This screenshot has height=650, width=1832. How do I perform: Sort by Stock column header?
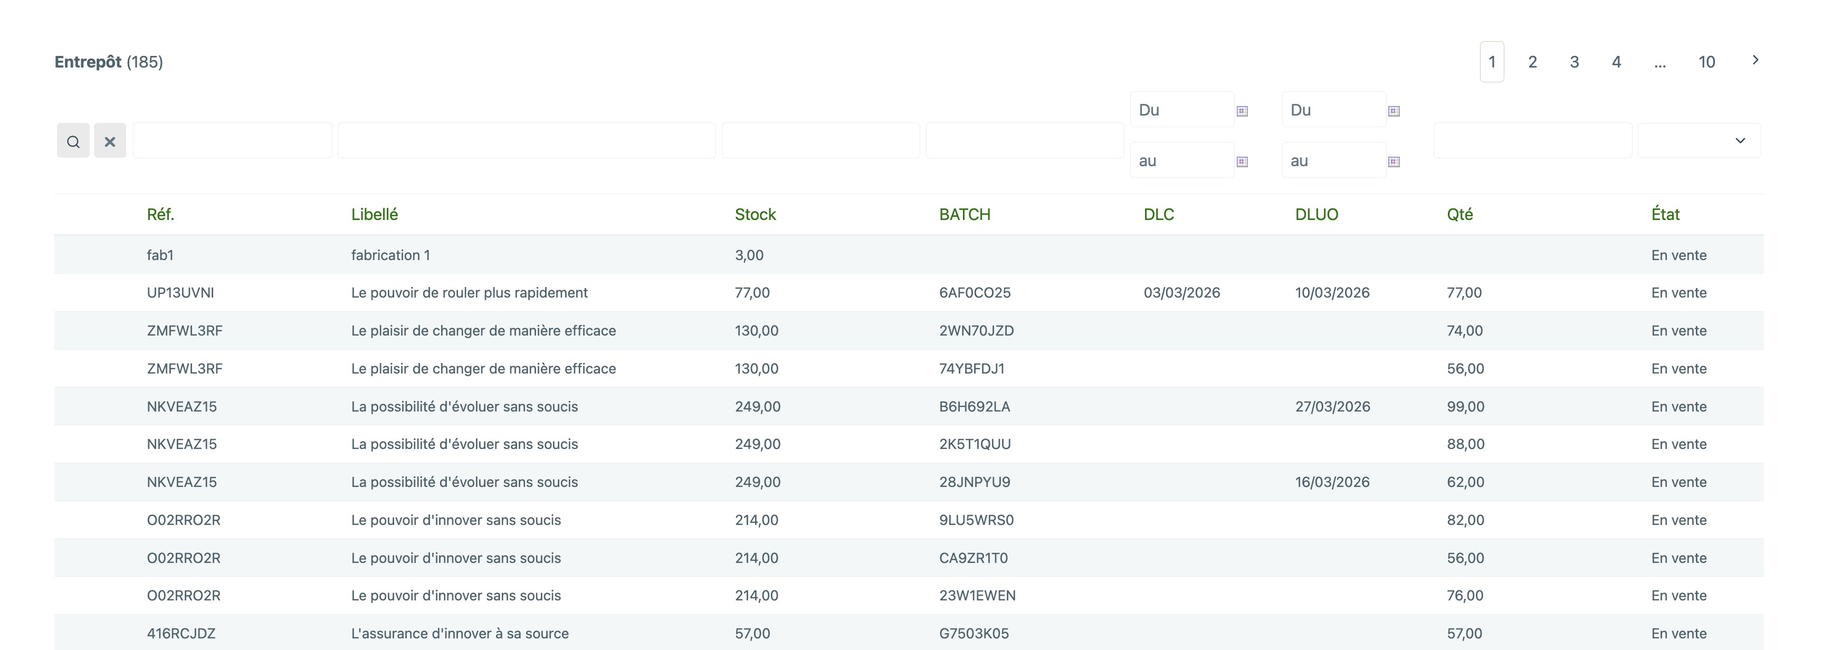pyautogui.click(x=755, y=214)
